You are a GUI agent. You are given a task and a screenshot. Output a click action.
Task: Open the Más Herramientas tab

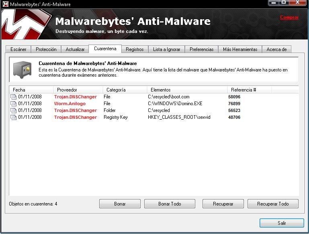tap(240, 49)
